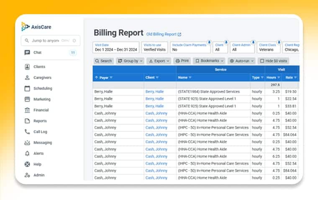The width and height of the screenshot is (318, 200).
Task: Open Reports in the sidebar menu
Action: 40,121
